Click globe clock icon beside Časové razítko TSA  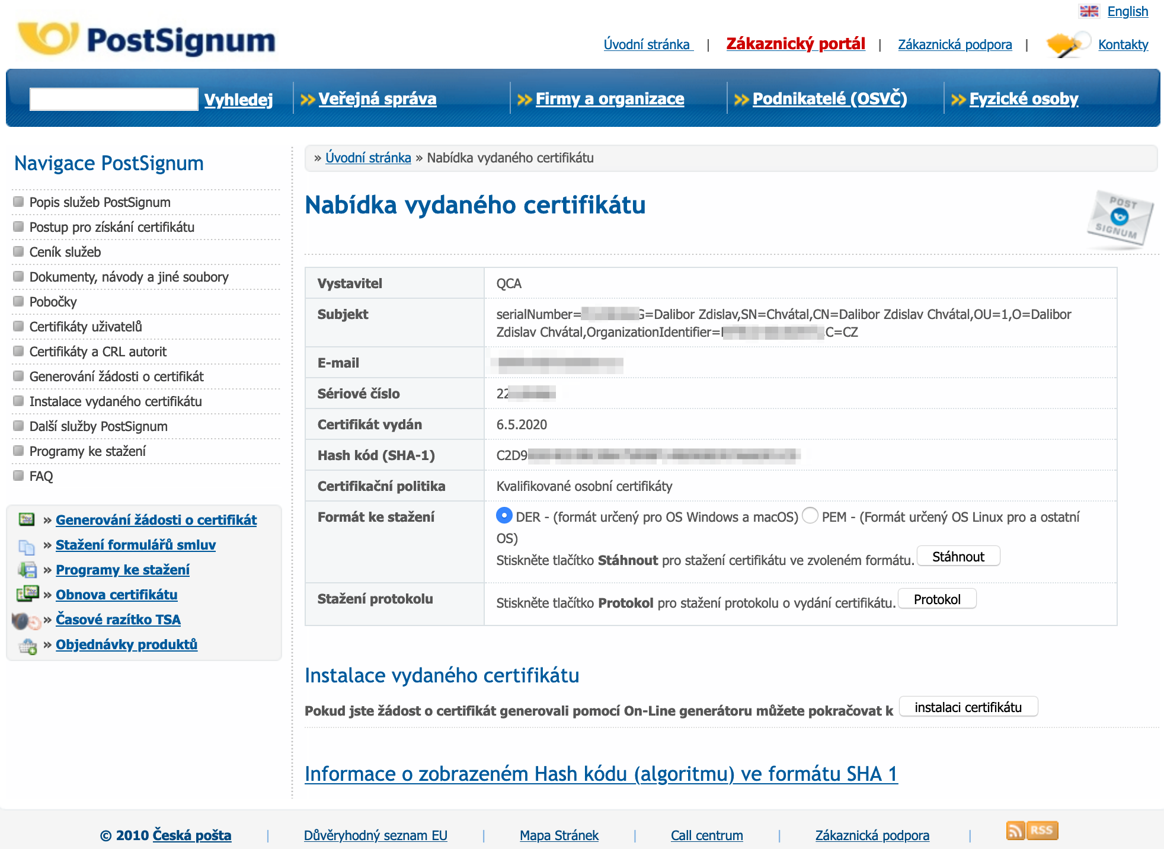(x=26, y=621)
